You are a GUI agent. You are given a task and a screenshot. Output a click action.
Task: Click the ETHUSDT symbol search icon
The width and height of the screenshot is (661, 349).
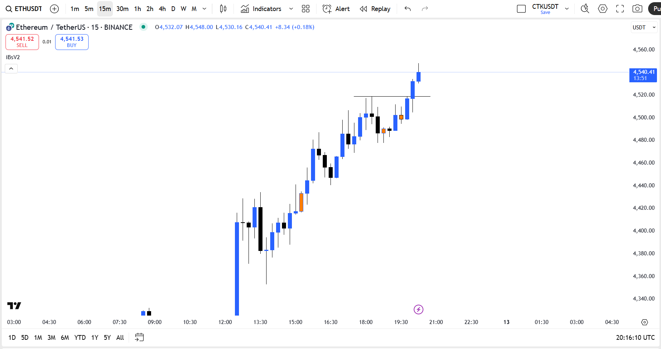coord(9,9)
